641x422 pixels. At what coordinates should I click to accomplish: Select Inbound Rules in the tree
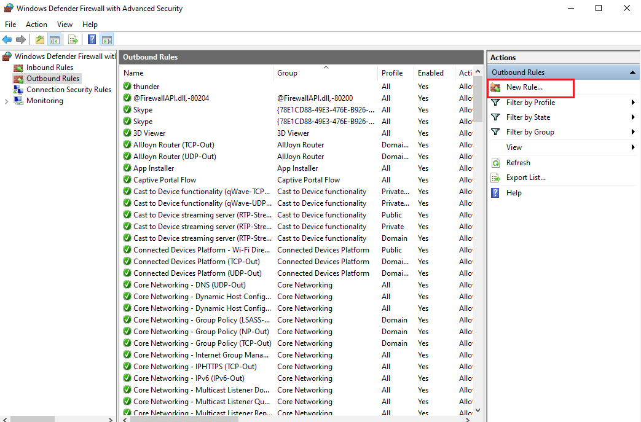(49, 68)
